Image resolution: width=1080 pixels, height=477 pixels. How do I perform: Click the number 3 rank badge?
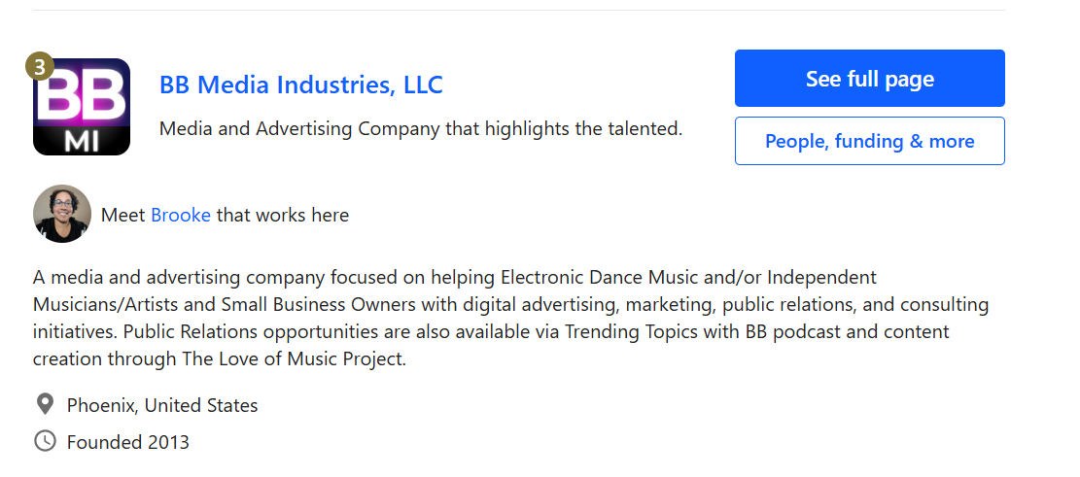pyautogui.click(x=39, y=67)
